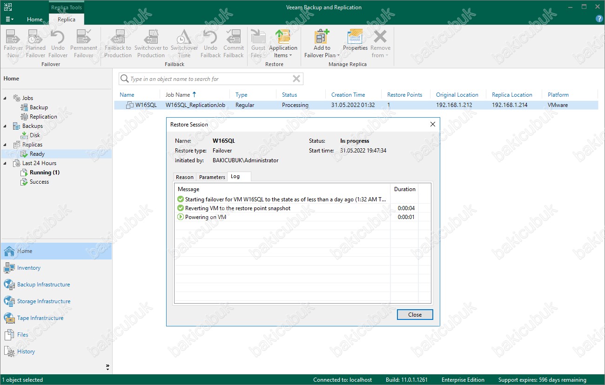The width and height of the screenshot is (605, 385).
Task: Switch to the Replica ribbon tab
Action: [x=67, y=20]
